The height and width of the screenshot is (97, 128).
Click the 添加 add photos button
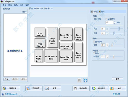pyautogui.click(x=7, y=79)
